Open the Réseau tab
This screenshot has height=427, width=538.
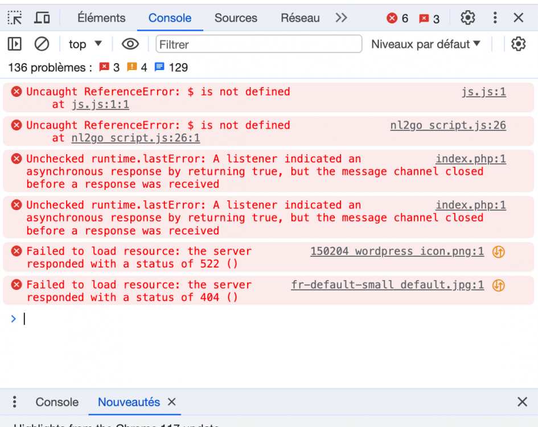300,18
